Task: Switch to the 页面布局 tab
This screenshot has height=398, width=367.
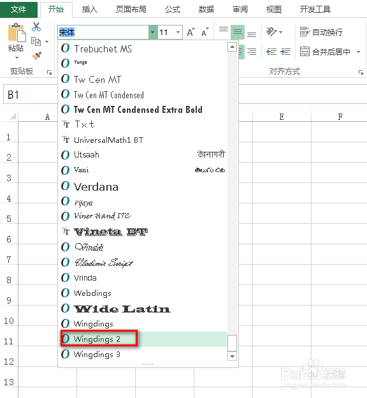Action: [x=131, y=10]
